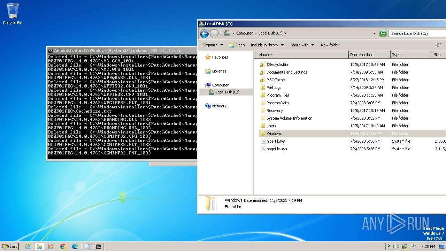Open Microsoft Edge from taskbar
This screenshot has width=446, height=251.
click(75, 246)
